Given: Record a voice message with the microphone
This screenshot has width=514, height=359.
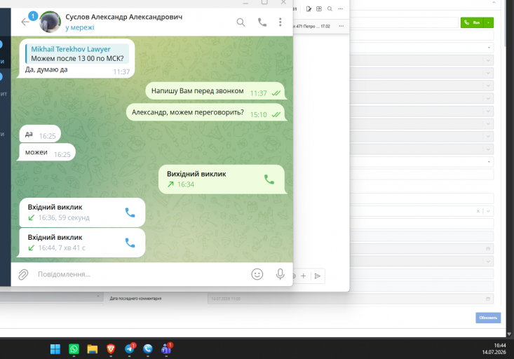Looking at the screenshot, I should [x=280, y=274].
